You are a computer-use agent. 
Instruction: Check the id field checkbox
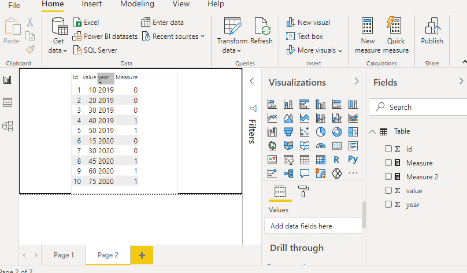(388, 149)
